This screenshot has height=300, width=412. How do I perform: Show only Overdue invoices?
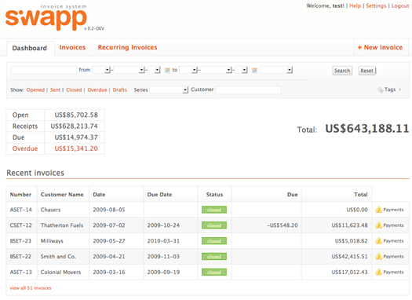pyautogui.click(x=97, y=90)
